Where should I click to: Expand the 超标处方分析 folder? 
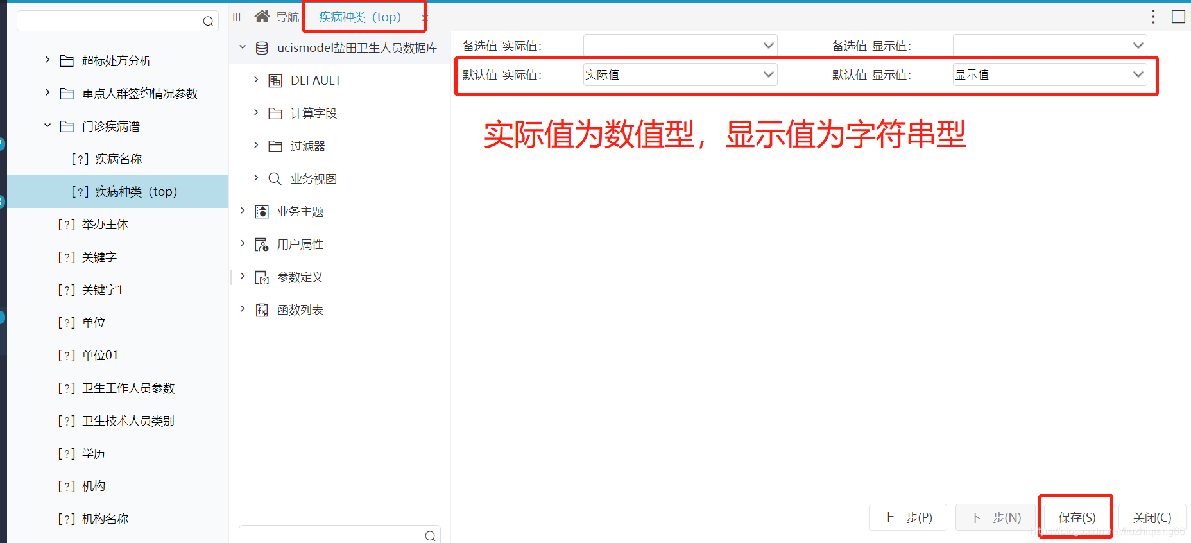click(47, 60)
